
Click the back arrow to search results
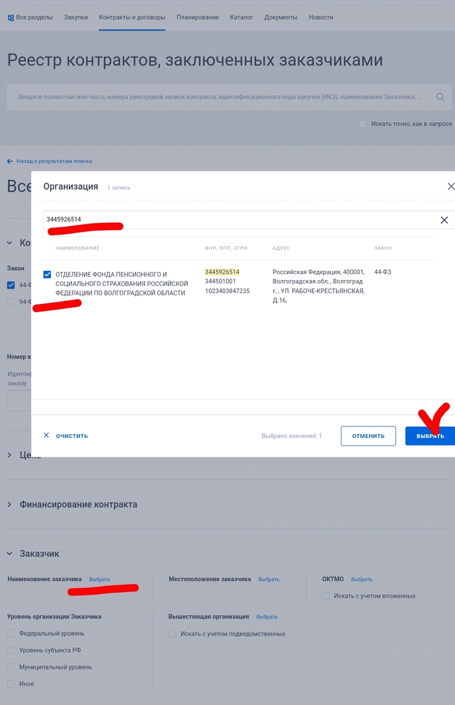click(x=10, y=161)
